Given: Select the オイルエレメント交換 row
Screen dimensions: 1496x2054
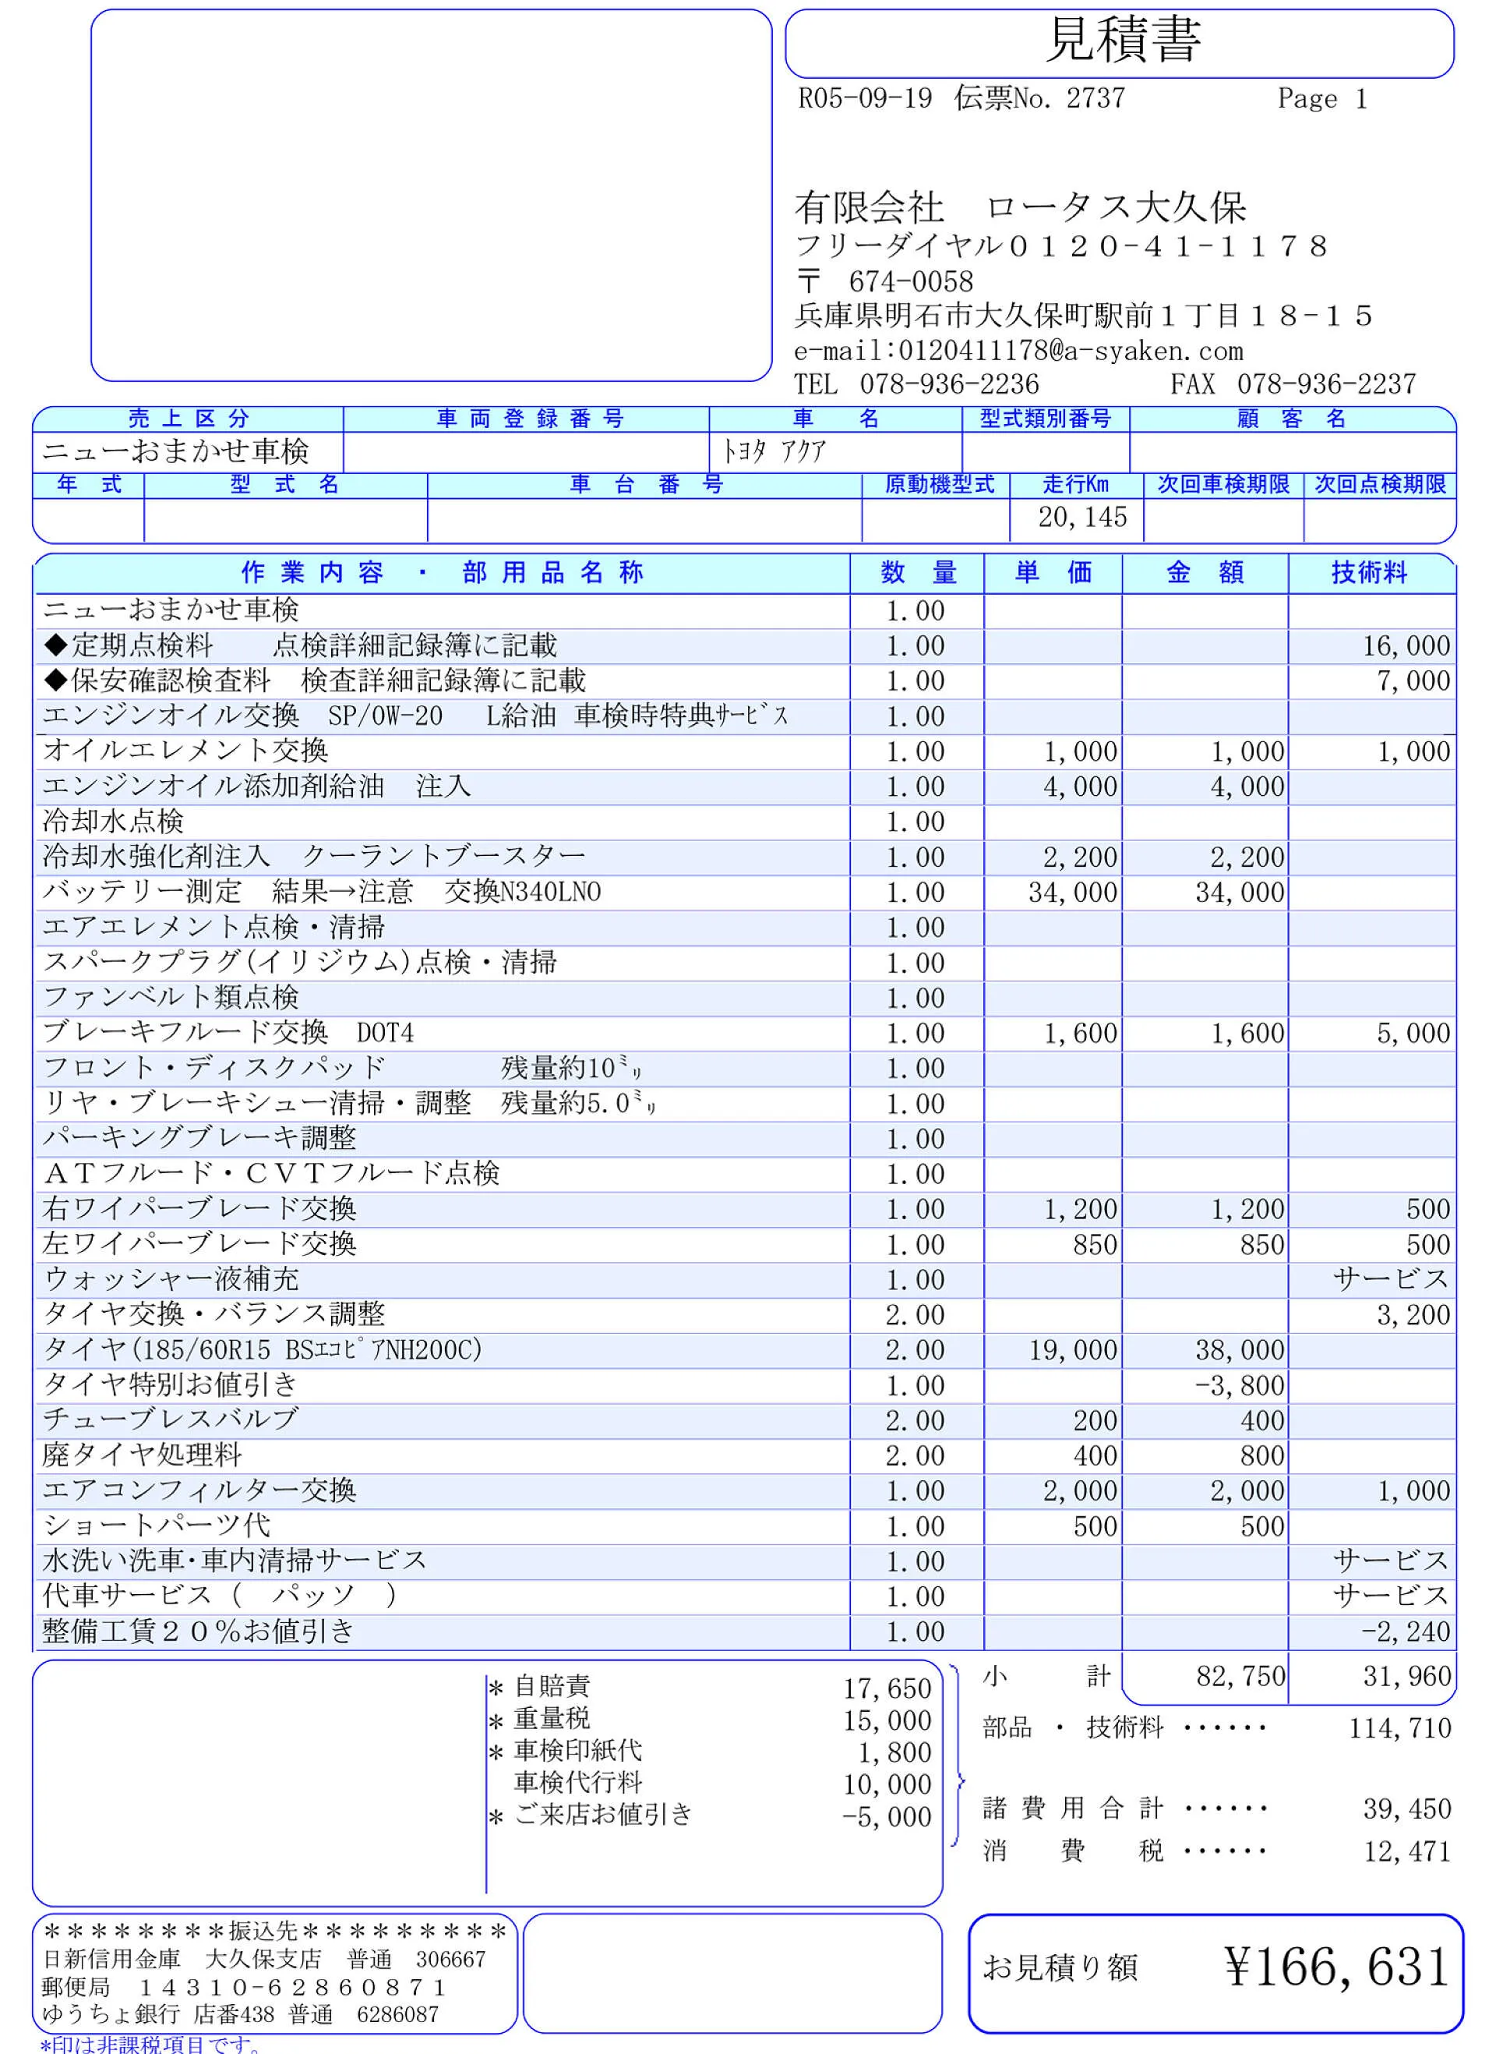Looking at the screenshot, I should [x=744, y=752].
